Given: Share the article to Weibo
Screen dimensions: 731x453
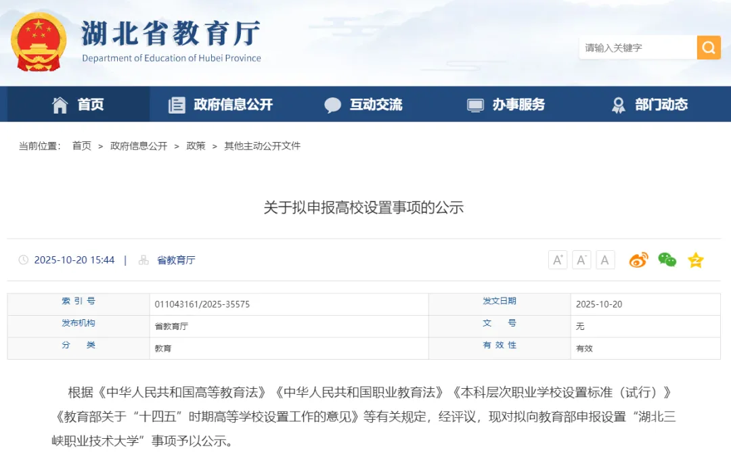Looking at the screenshot, I should point(638,260).
